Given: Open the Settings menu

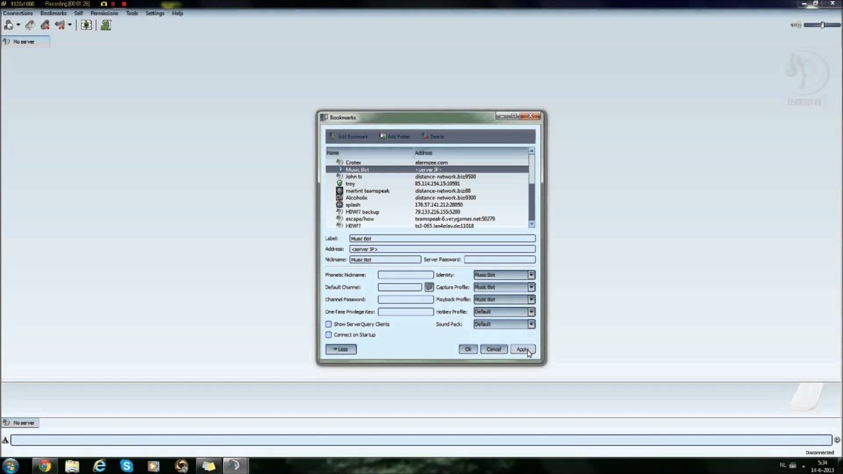Looking at the screenshot, I should click(x=155, y=13).
